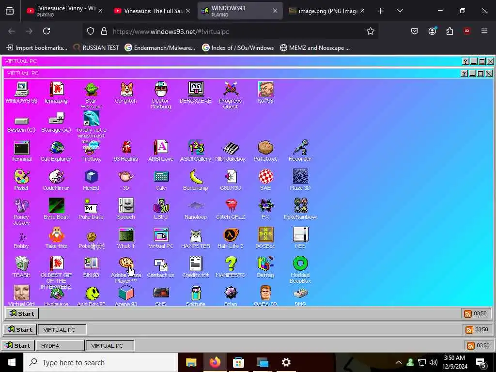Viewport: 496px width, 372px height.
Task: Open the 3D teapot icon
Action: coord(126,180)
